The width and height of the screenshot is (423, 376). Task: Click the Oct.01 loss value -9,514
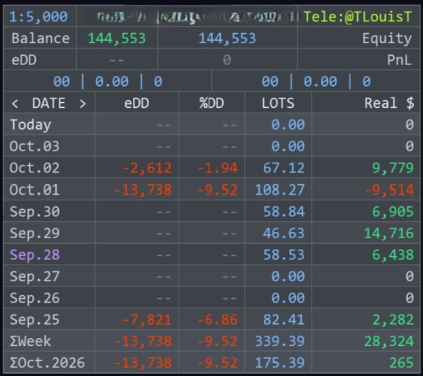389,190
